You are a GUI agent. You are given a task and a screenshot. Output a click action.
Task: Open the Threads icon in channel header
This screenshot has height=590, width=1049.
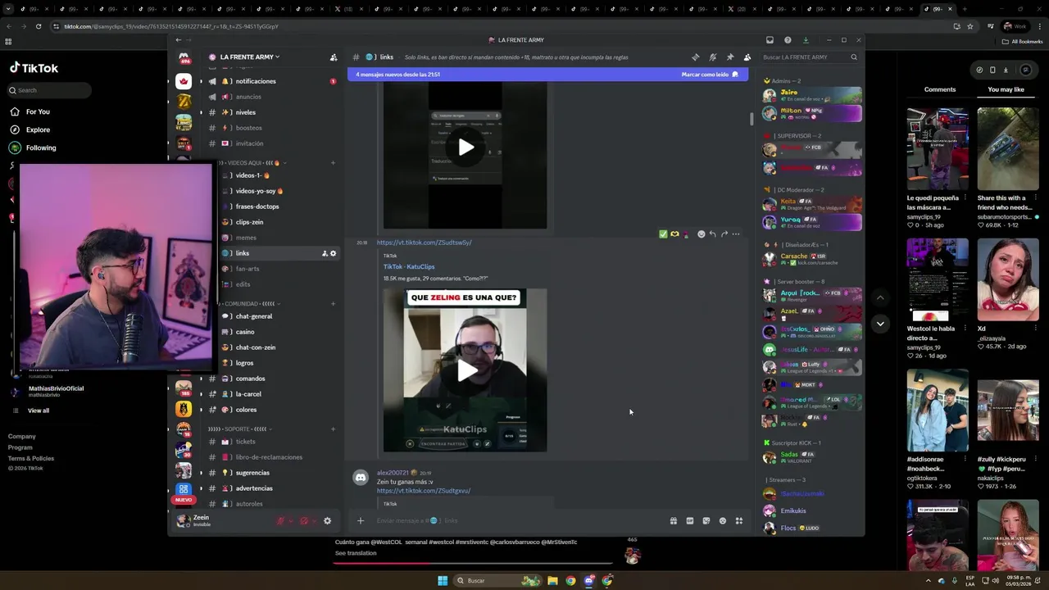click(x=695, y=57)
